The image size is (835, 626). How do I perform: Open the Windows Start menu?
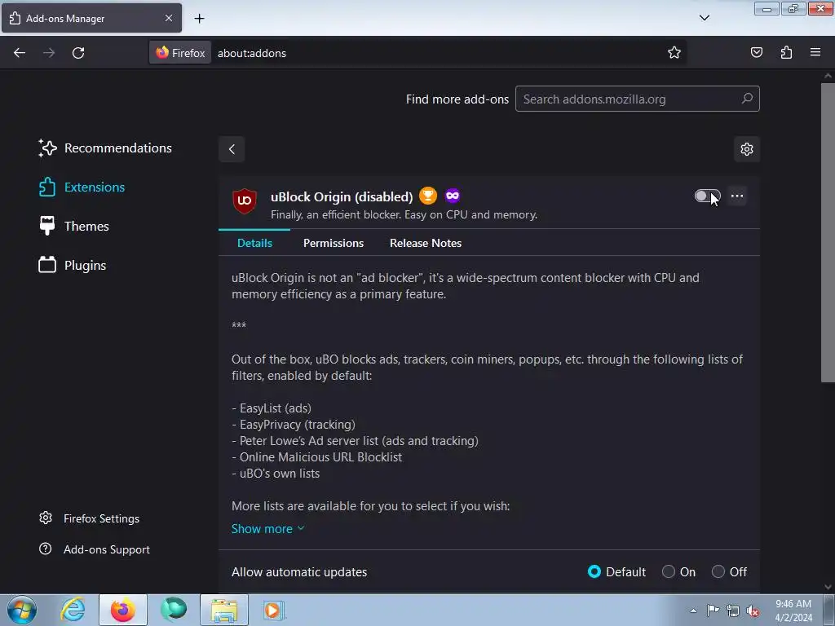22,610
